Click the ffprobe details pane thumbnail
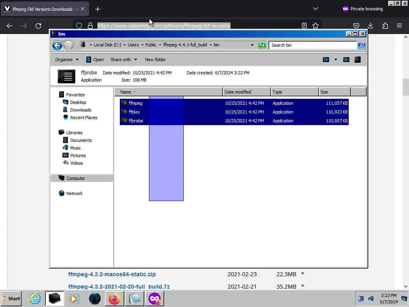Image resolution: width=409 pixels, height=307 pixels. 66,76
